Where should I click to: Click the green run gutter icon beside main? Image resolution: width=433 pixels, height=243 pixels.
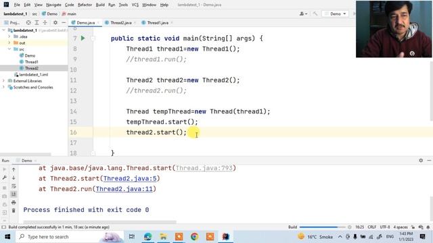(83, 38)
